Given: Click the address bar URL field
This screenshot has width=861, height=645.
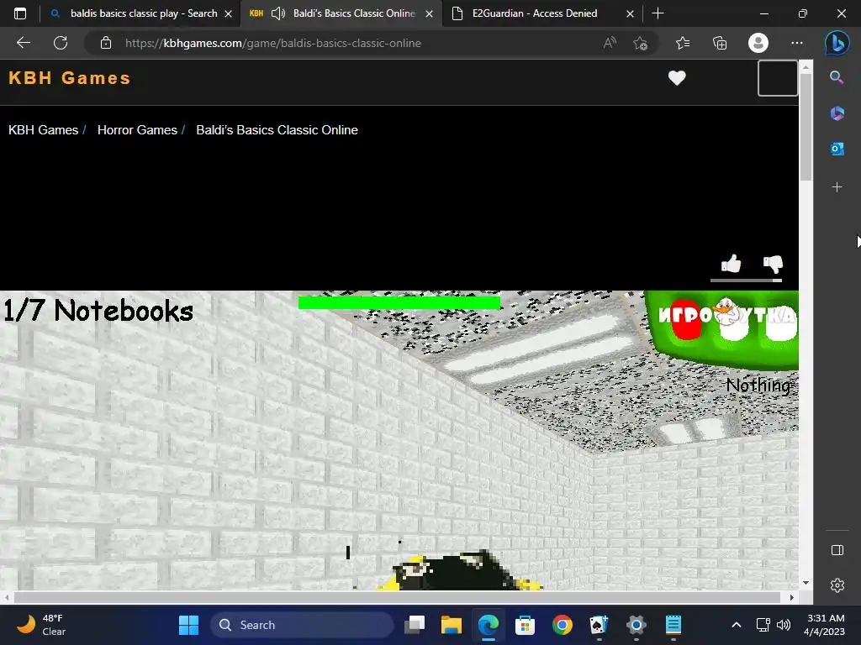Looking at the screenshot, I should [351, 43].
